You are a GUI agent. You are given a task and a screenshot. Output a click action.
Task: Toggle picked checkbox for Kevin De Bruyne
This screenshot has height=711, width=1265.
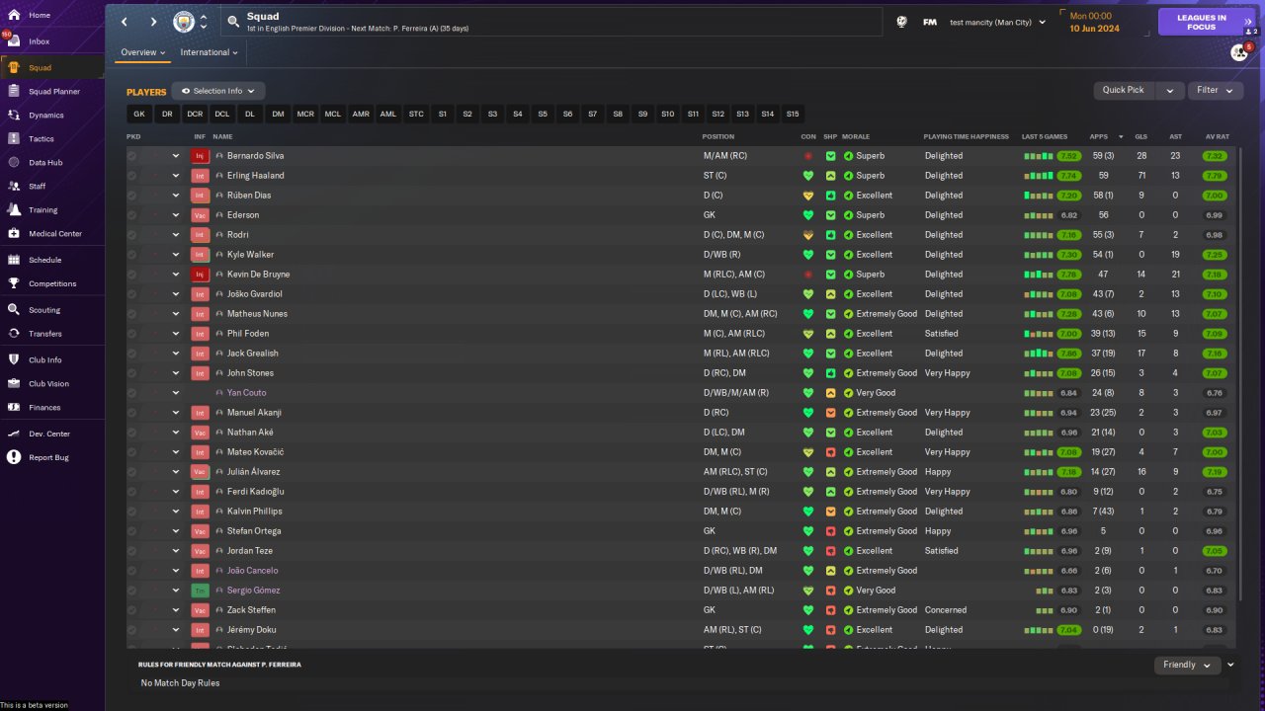click(x=132, y=275)
